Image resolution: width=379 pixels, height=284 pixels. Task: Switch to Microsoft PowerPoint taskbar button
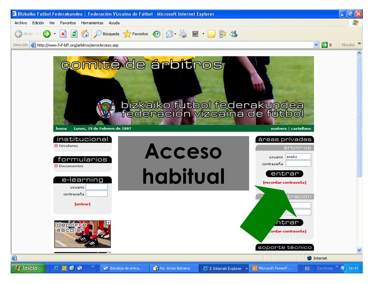pos(273,268)
